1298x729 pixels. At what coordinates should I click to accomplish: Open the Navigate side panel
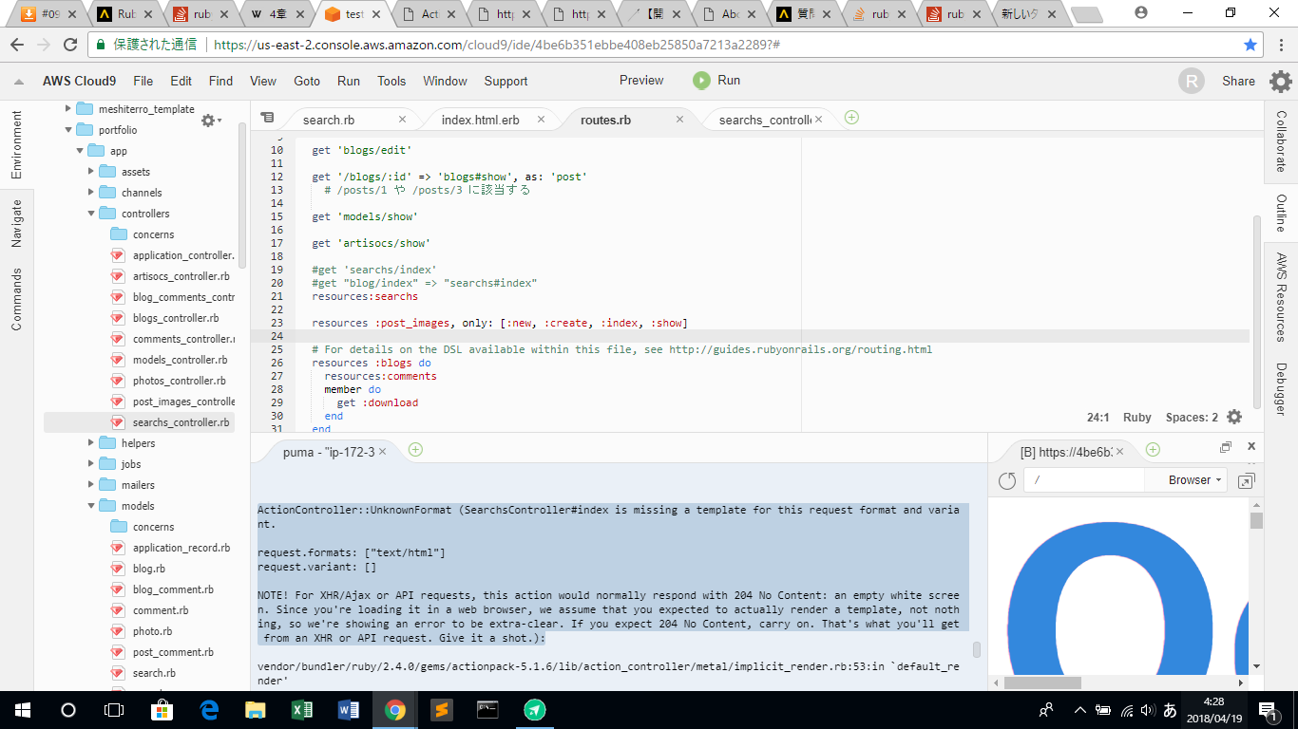[x=16, y=224]
